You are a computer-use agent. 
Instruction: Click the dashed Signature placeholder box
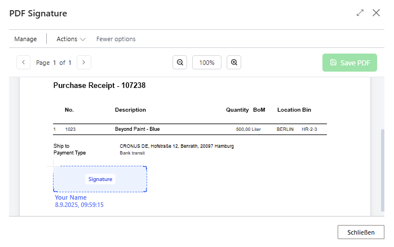coord(100,179)
